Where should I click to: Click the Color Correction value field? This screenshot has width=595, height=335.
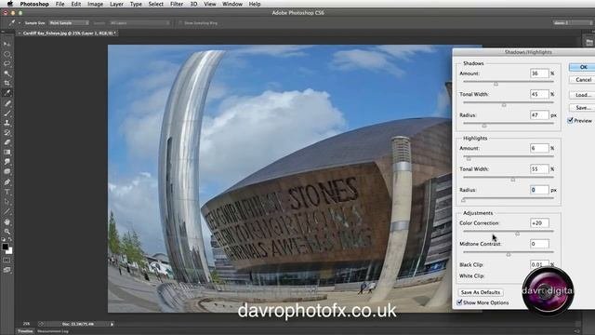(539, 223)
